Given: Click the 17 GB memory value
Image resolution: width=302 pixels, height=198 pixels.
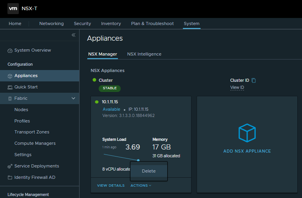Looking at the screenshot, I should click(162, 147).
